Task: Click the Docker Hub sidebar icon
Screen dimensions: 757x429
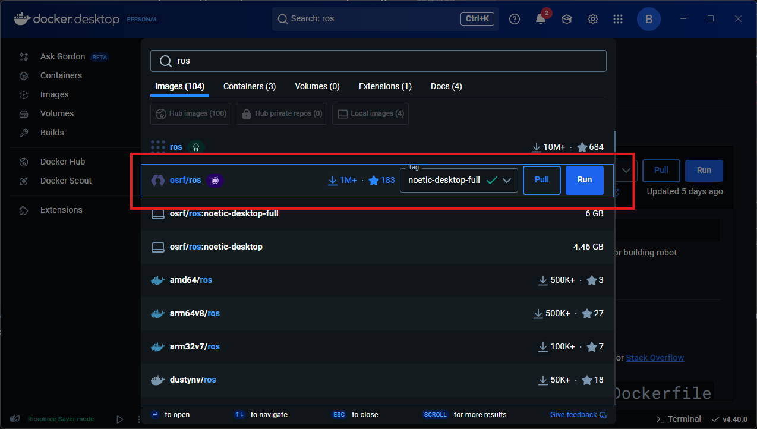Action: [24, 162]
